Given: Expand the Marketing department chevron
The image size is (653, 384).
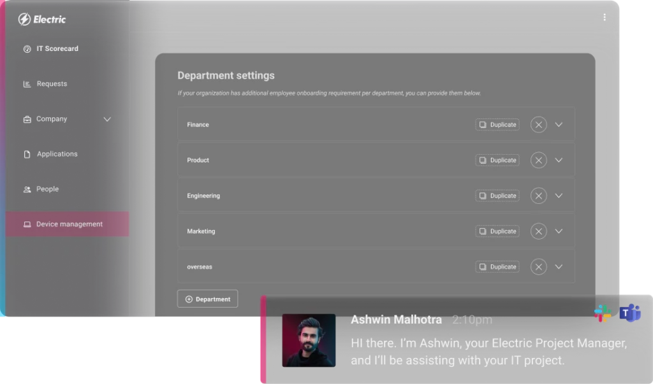Looking at the screenshot, I should tap(559, 232).
